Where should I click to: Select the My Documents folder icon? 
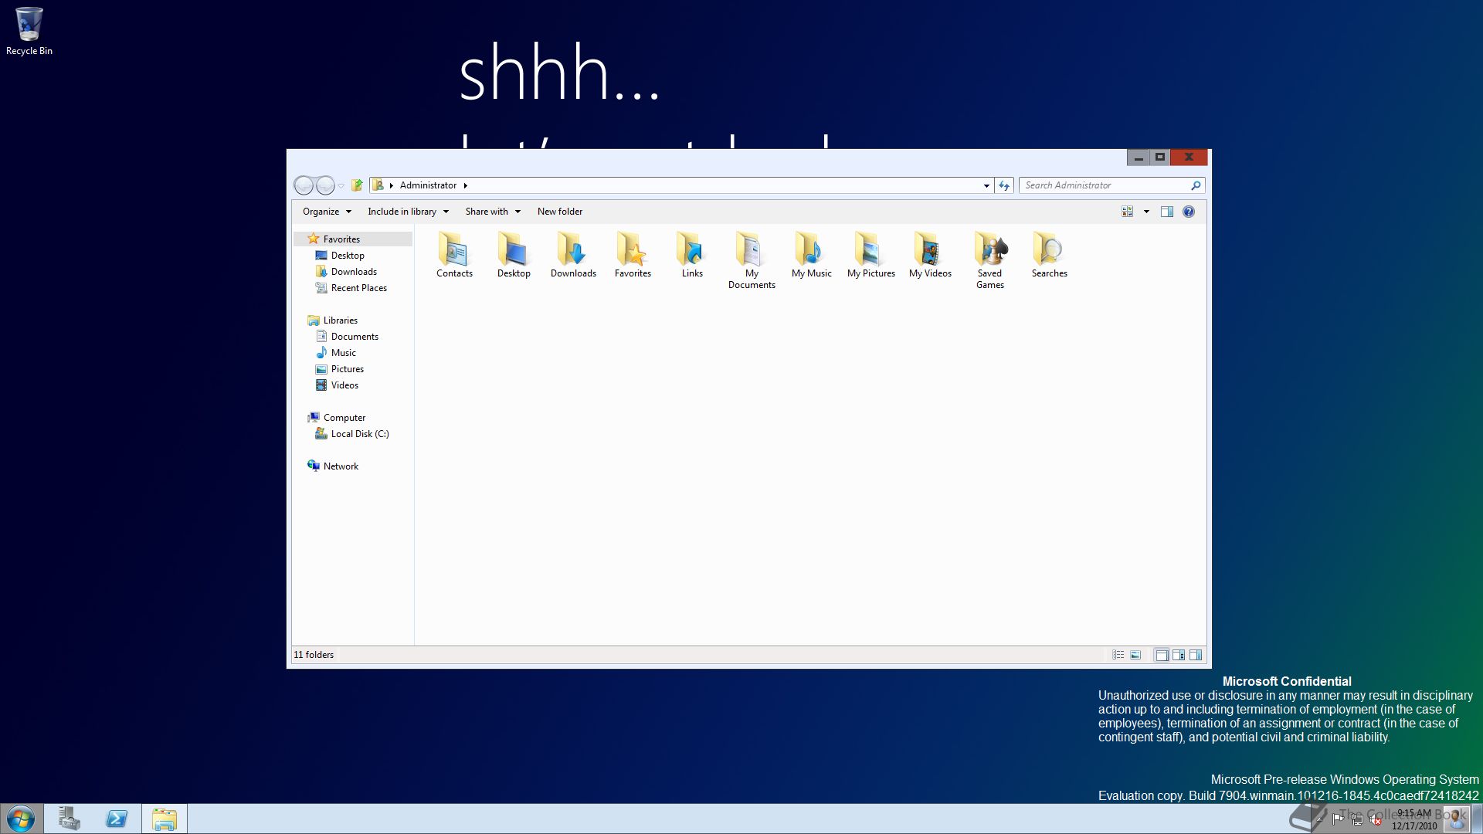[x=752, y=260]
